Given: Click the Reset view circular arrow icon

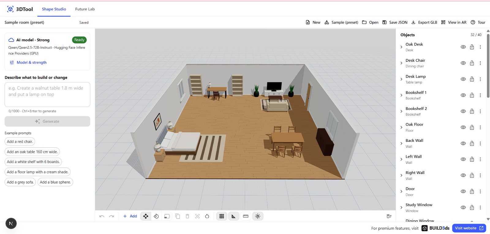Looking at the screenshot, I should tap(207, 216).
